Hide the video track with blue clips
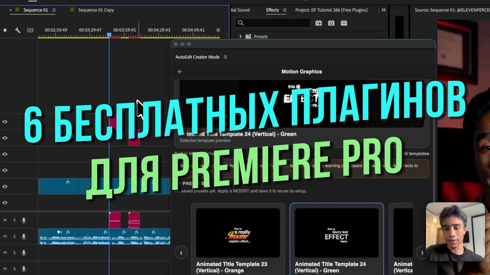This screenshot has width=490, height=275. pos(5,186)
